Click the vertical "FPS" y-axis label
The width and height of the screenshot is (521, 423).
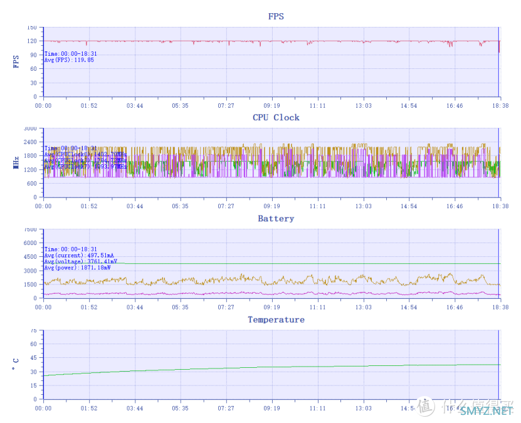[x=16, y=62]
